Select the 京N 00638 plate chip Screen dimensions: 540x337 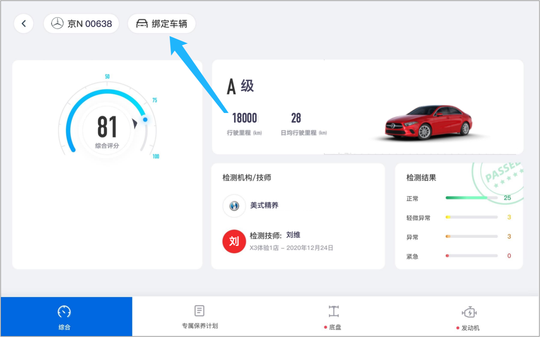pyautogui.click(x=81, y=23)
